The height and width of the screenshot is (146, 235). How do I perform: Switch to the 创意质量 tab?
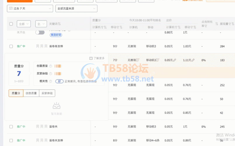pos(31,93)
